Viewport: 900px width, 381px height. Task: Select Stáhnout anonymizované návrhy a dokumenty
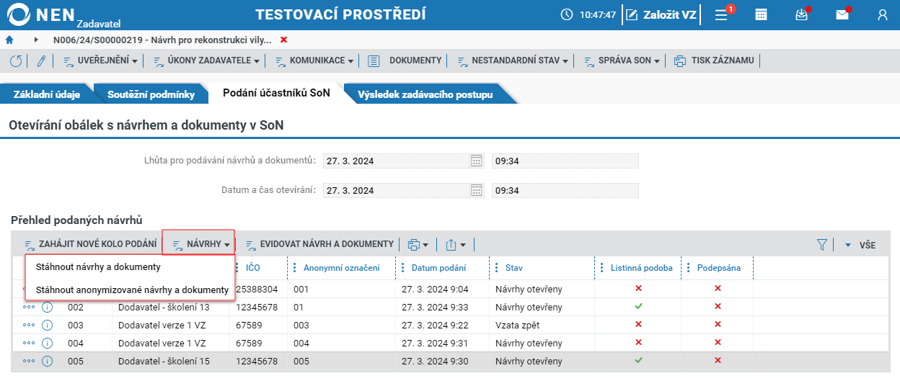(x=132, y=290)
